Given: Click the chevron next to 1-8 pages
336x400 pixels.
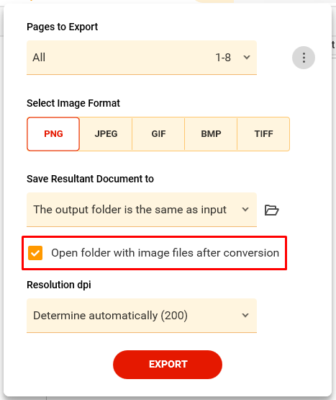Looking at the screenshot, I should pyautogui.click(x=246, y=58).
